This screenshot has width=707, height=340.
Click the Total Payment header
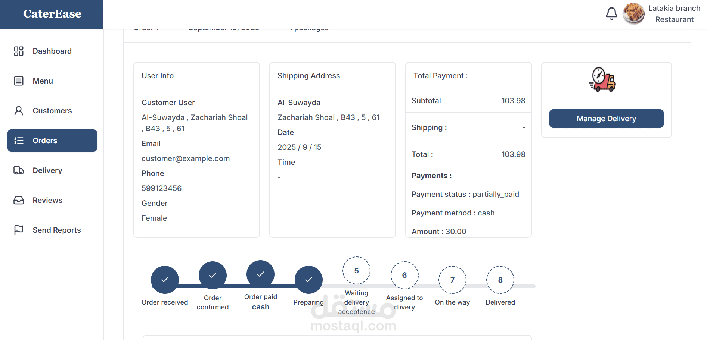(x=468, y=76)
